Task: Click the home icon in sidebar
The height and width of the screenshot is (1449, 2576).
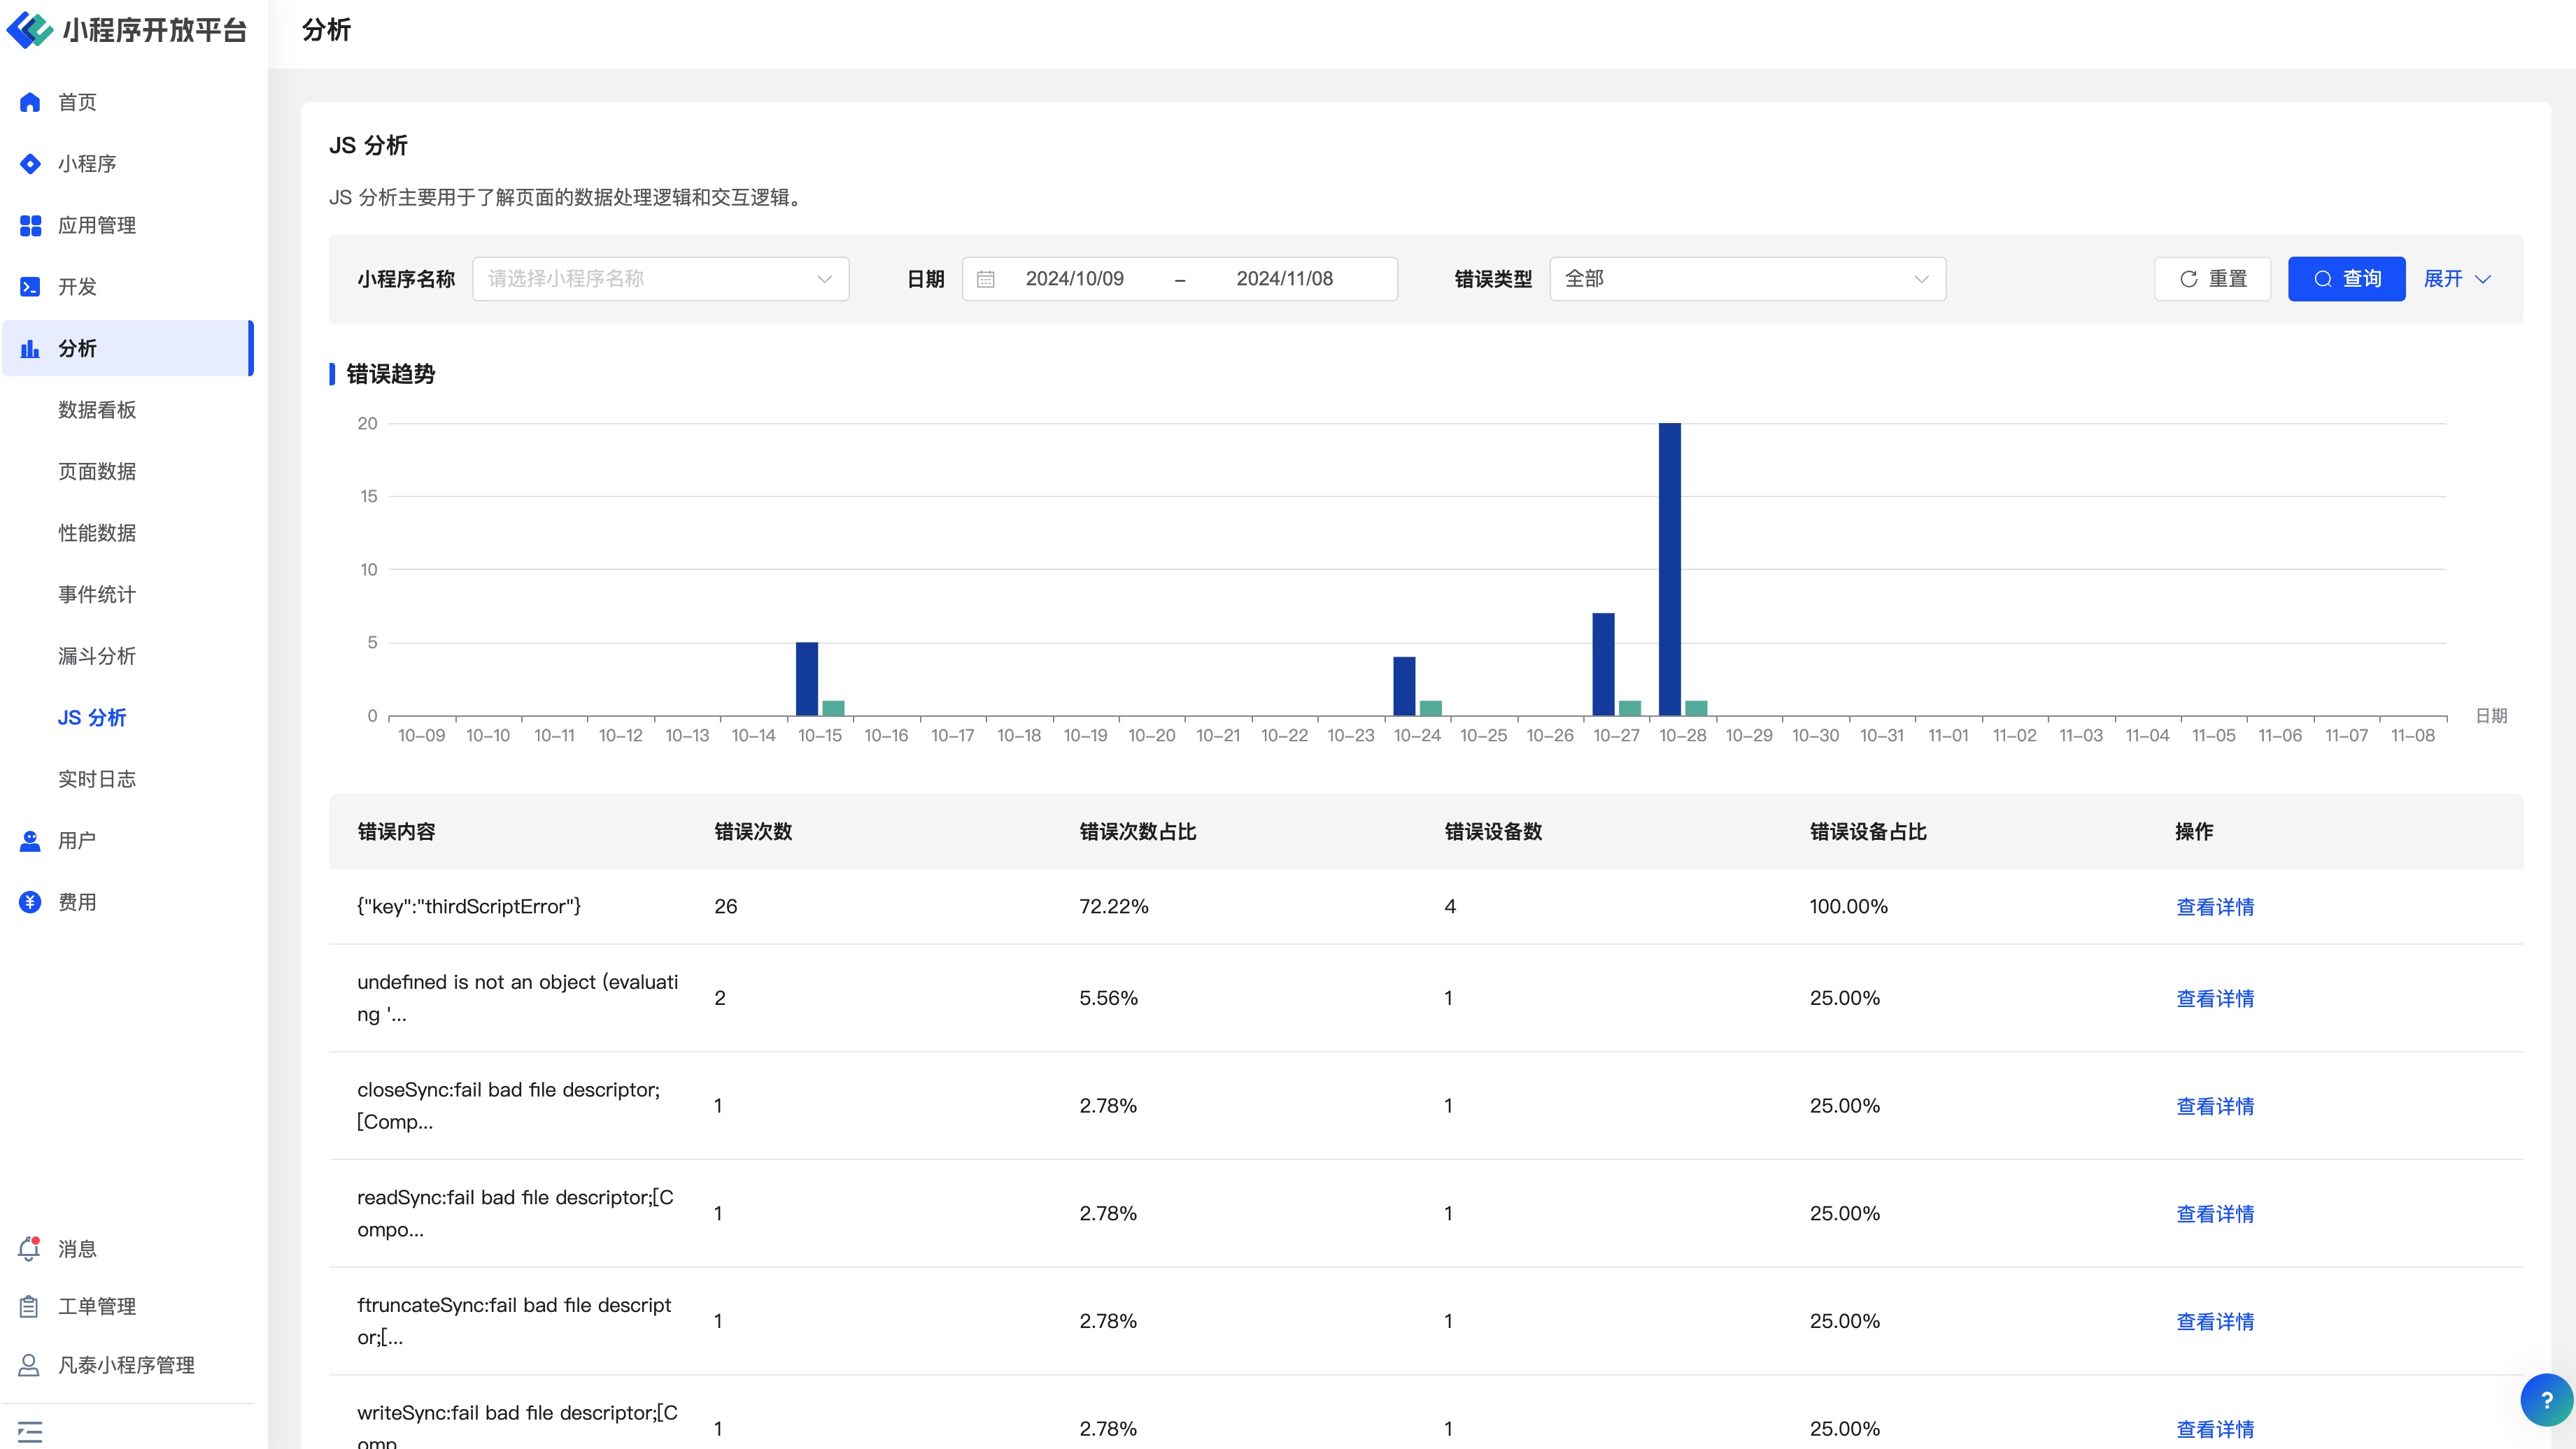Action: coord(30,102)
